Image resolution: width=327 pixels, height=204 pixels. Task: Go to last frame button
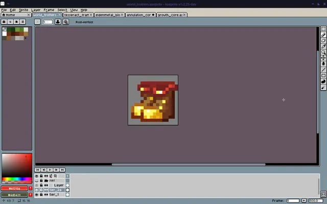(62, 170)
